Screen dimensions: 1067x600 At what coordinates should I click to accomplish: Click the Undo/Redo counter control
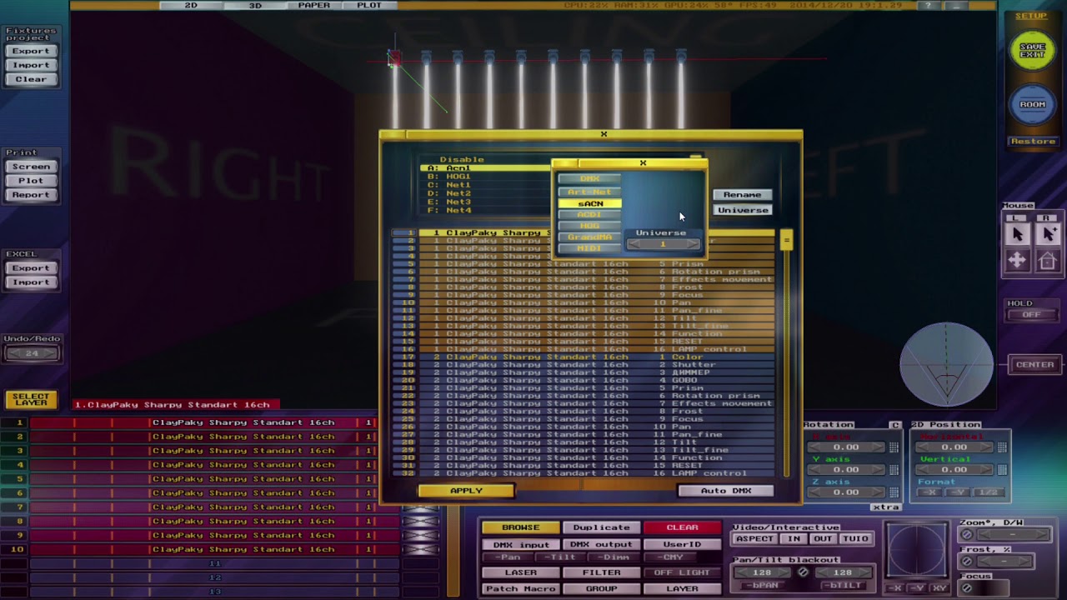(31, 353)
